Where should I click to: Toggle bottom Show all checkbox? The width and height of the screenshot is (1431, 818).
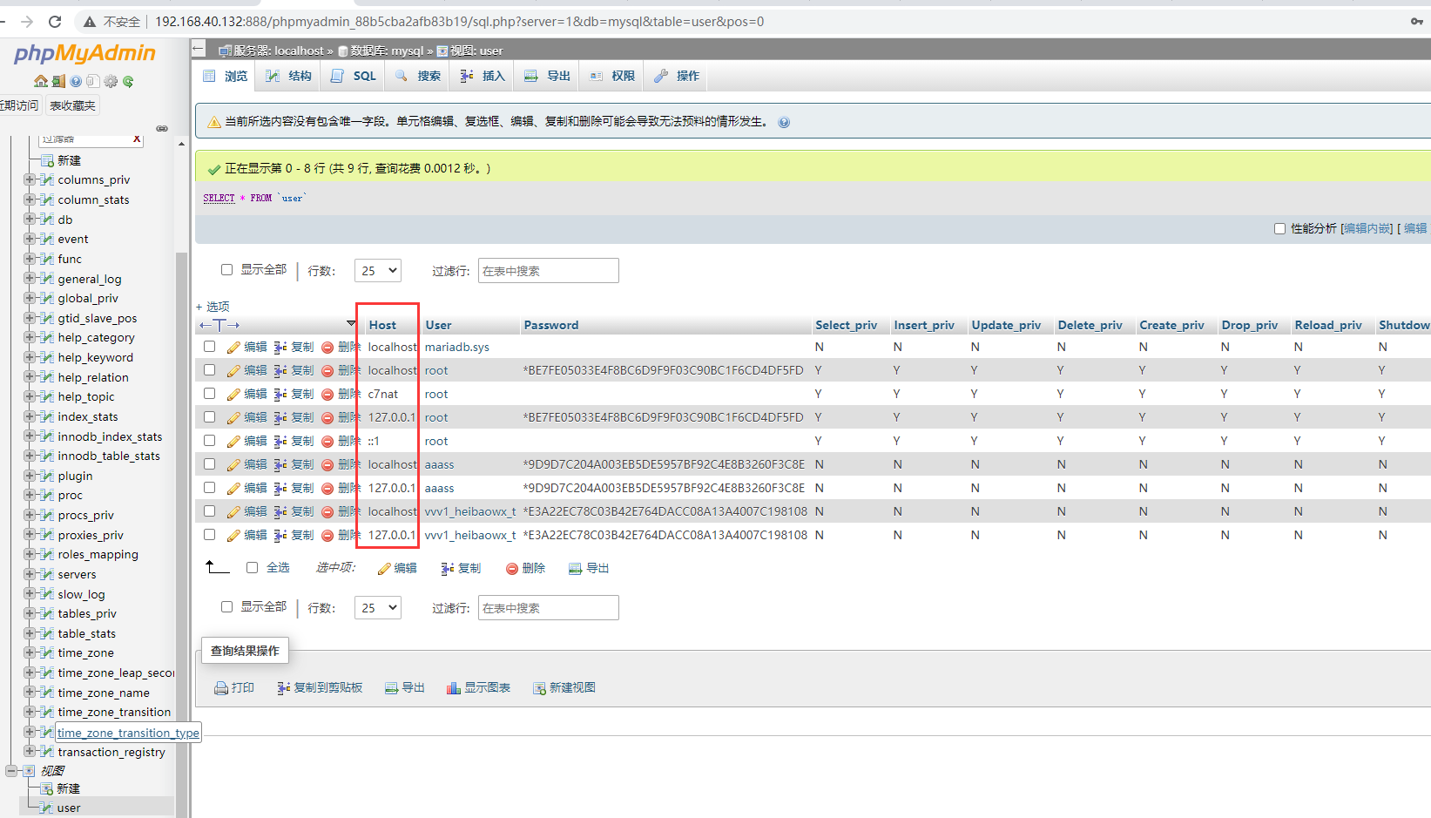(226, 607)
